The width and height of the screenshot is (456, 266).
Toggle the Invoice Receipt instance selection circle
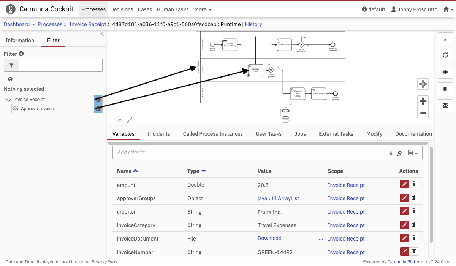98,100
